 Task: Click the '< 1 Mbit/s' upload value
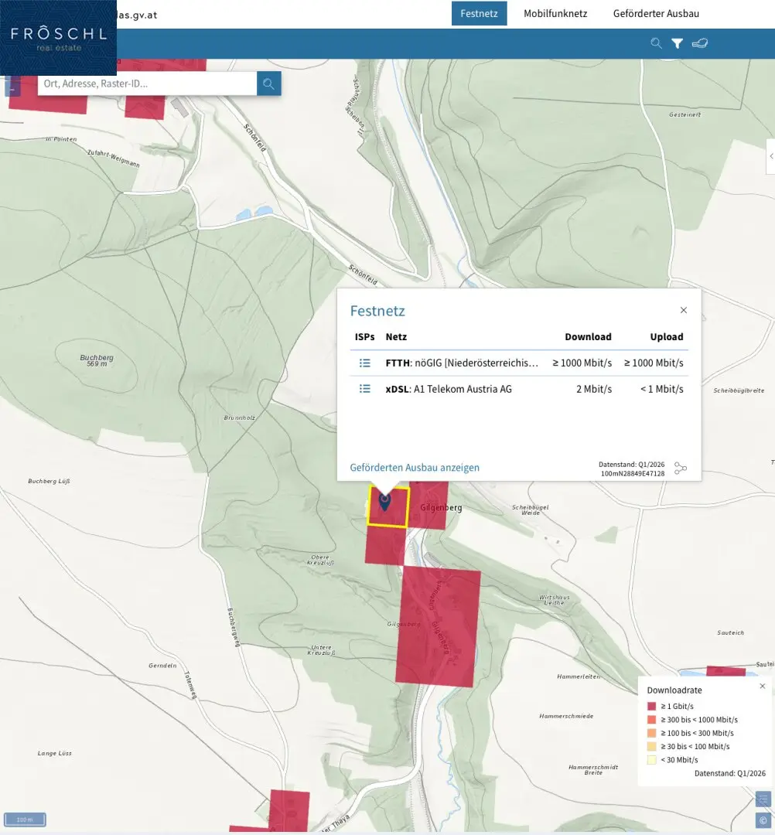coord(661,389)
